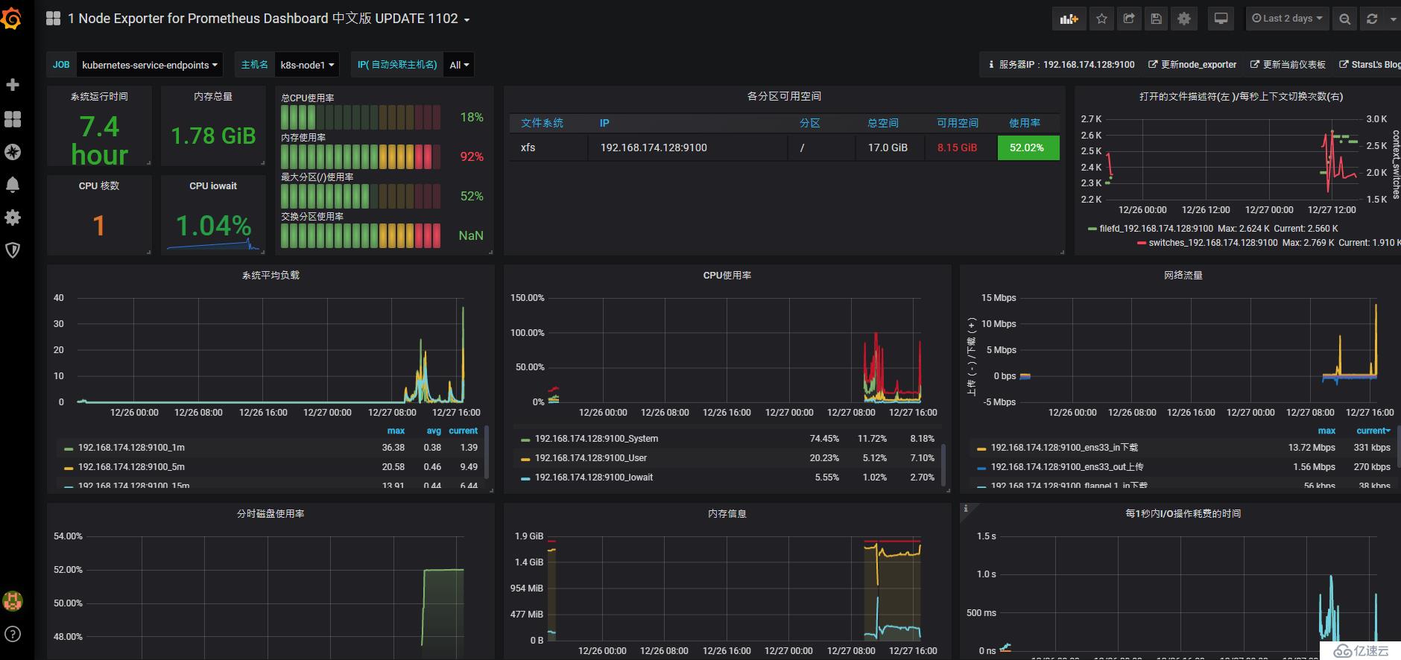Screen dimensions: 1401x660
Task: Click the 52.02% usage green cell
Action: [x=1028, y=147]
